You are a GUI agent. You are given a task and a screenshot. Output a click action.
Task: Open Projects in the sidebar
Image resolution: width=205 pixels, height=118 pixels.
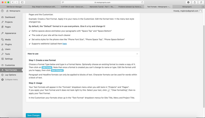point(9,22)
